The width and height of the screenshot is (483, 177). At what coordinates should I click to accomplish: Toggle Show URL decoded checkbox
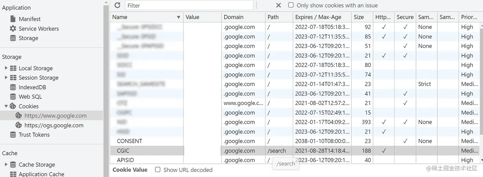pos(157,169)
